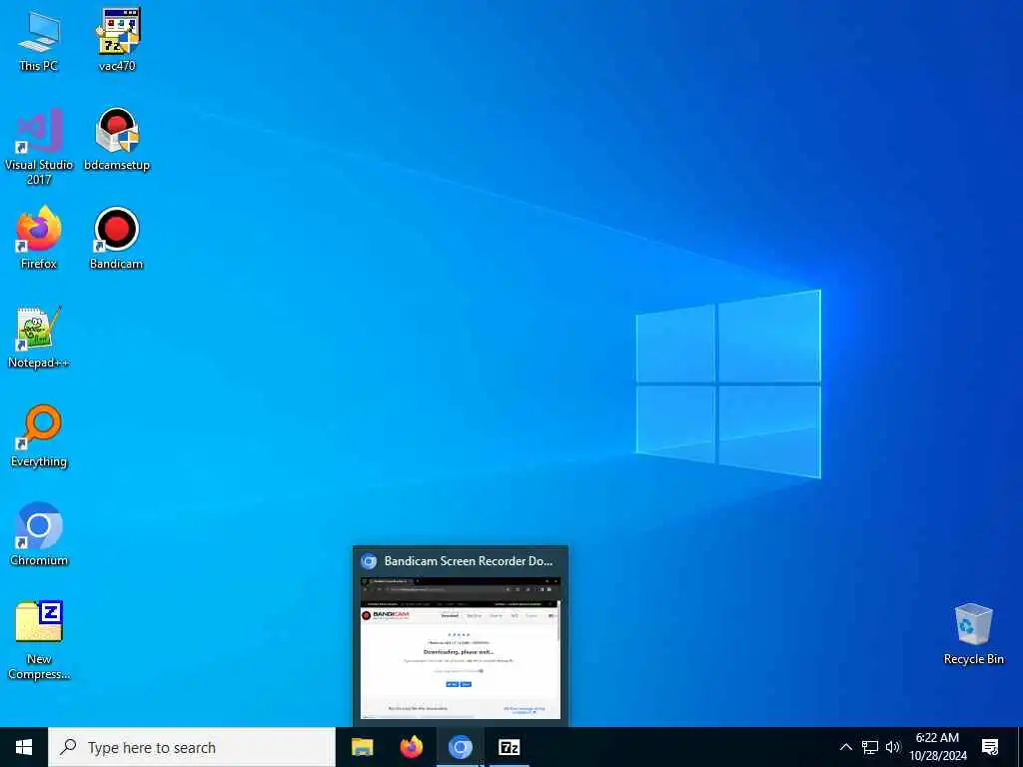Image resolution: width=1023 pixels, height=767 pixels.
Task: Select the Chromium desktop shortcut
Action: point(39,534)
